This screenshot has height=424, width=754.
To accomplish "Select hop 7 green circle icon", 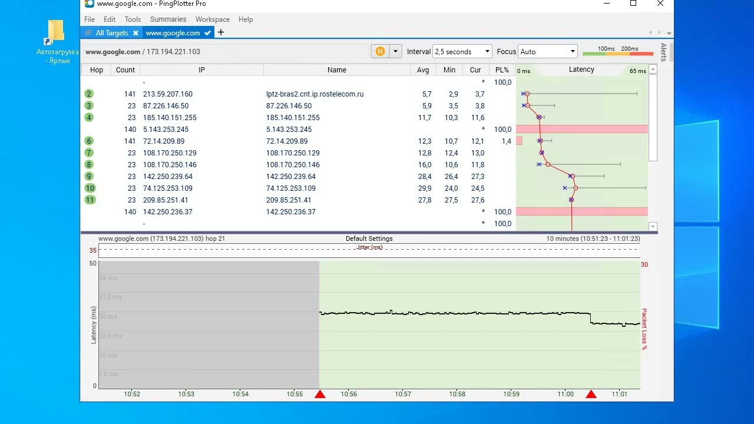I will (89, 153).
